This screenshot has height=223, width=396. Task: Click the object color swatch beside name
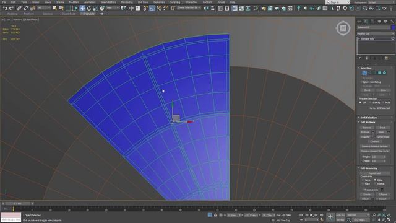pyautogui.click(x=394, y=27)
